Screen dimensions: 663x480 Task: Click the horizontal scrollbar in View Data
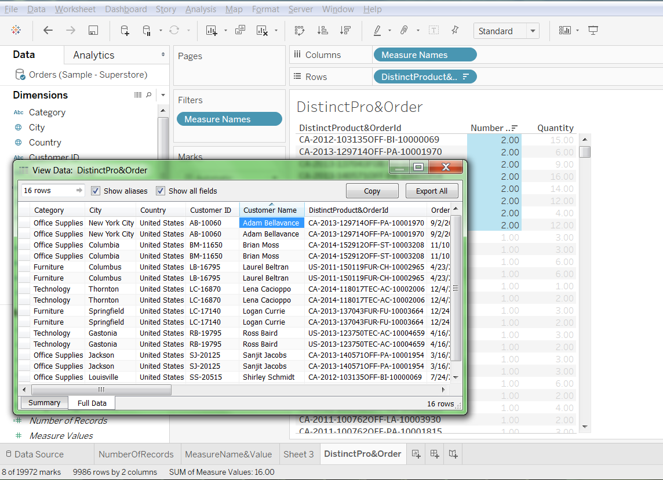click(x=101, y=390)
